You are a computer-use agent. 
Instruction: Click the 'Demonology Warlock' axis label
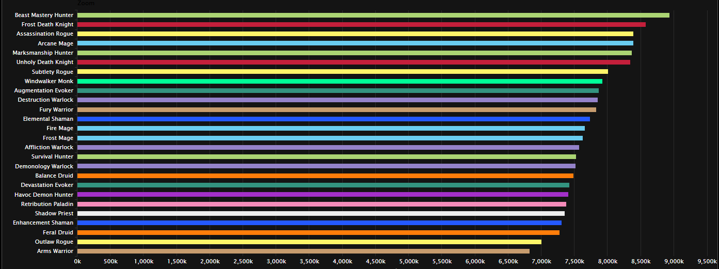(x=44, y=166)
